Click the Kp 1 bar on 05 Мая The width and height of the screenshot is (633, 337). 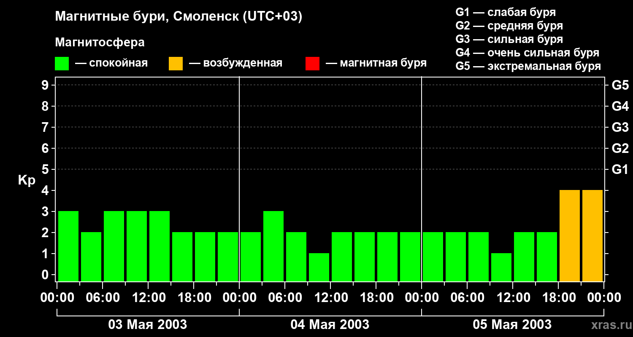click(501, 267)
